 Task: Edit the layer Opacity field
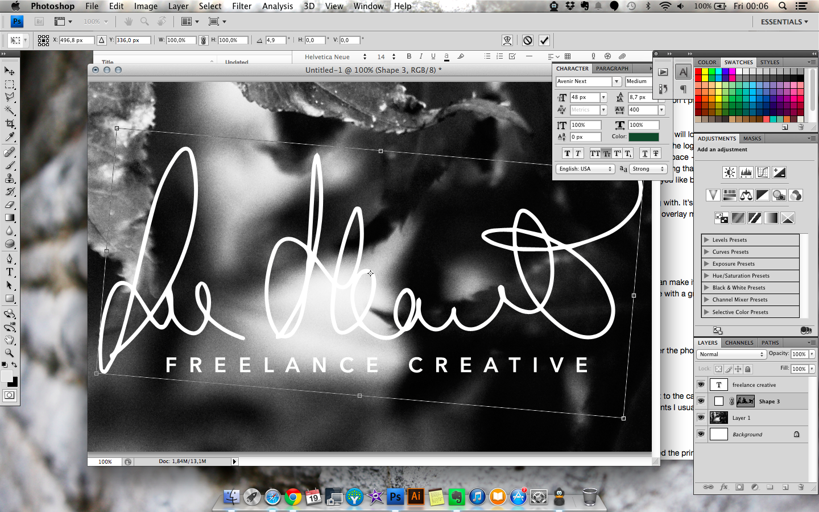[x=799, y=354]
